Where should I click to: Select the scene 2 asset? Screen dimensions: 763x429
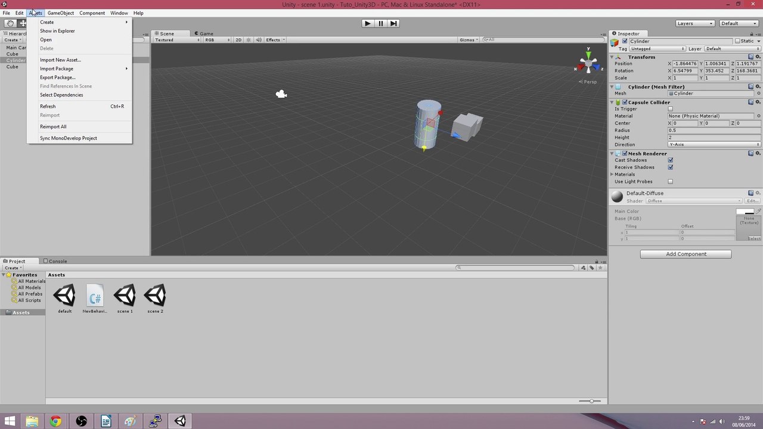coord(155,299)
